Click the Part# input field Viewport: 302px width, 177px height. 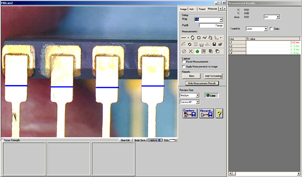(x=211, y=26)
